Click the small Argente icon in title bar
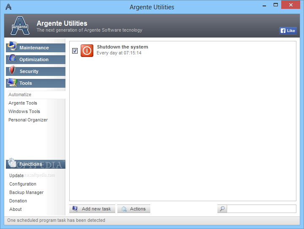The width and height of the screenshot is (304, 229). click(8, 7)
